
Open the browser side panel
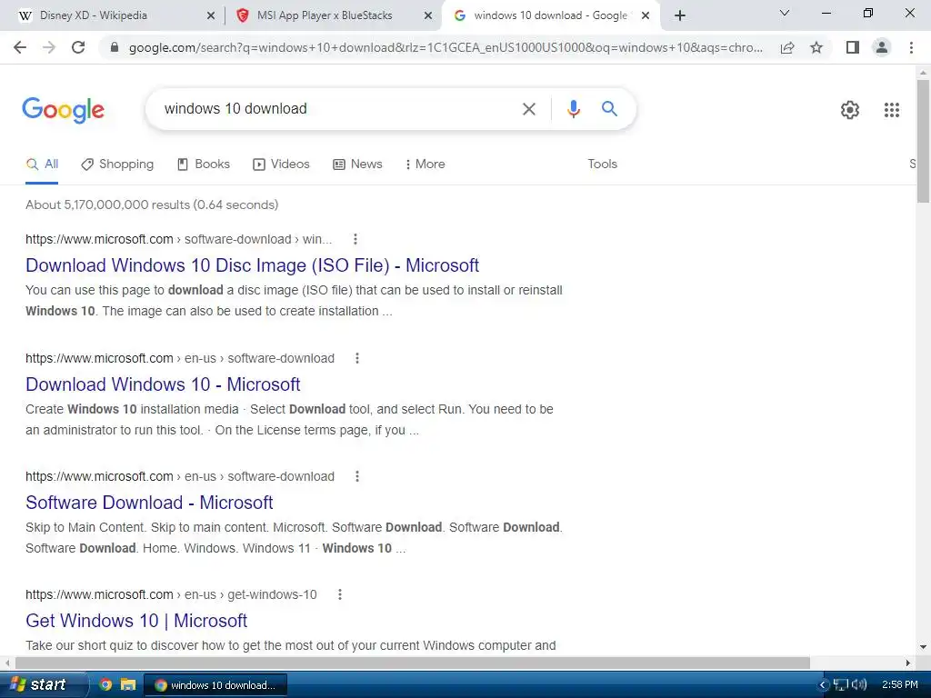pyautogui.click(x=853, y=47)
